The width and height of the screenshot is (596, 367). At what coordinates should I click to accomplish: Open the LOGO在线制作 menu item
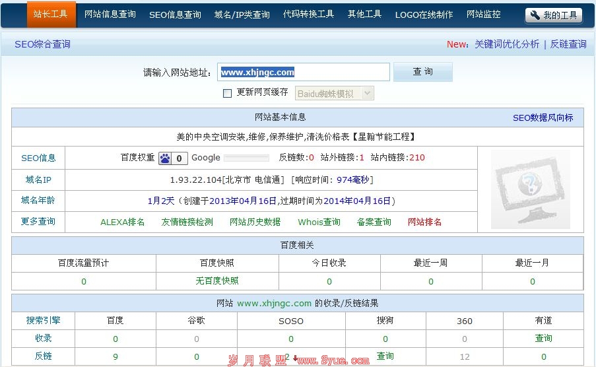click(424, 15)
